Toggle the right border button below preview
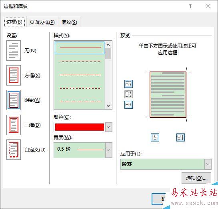218x209 pixels. (x=180, y=137)
